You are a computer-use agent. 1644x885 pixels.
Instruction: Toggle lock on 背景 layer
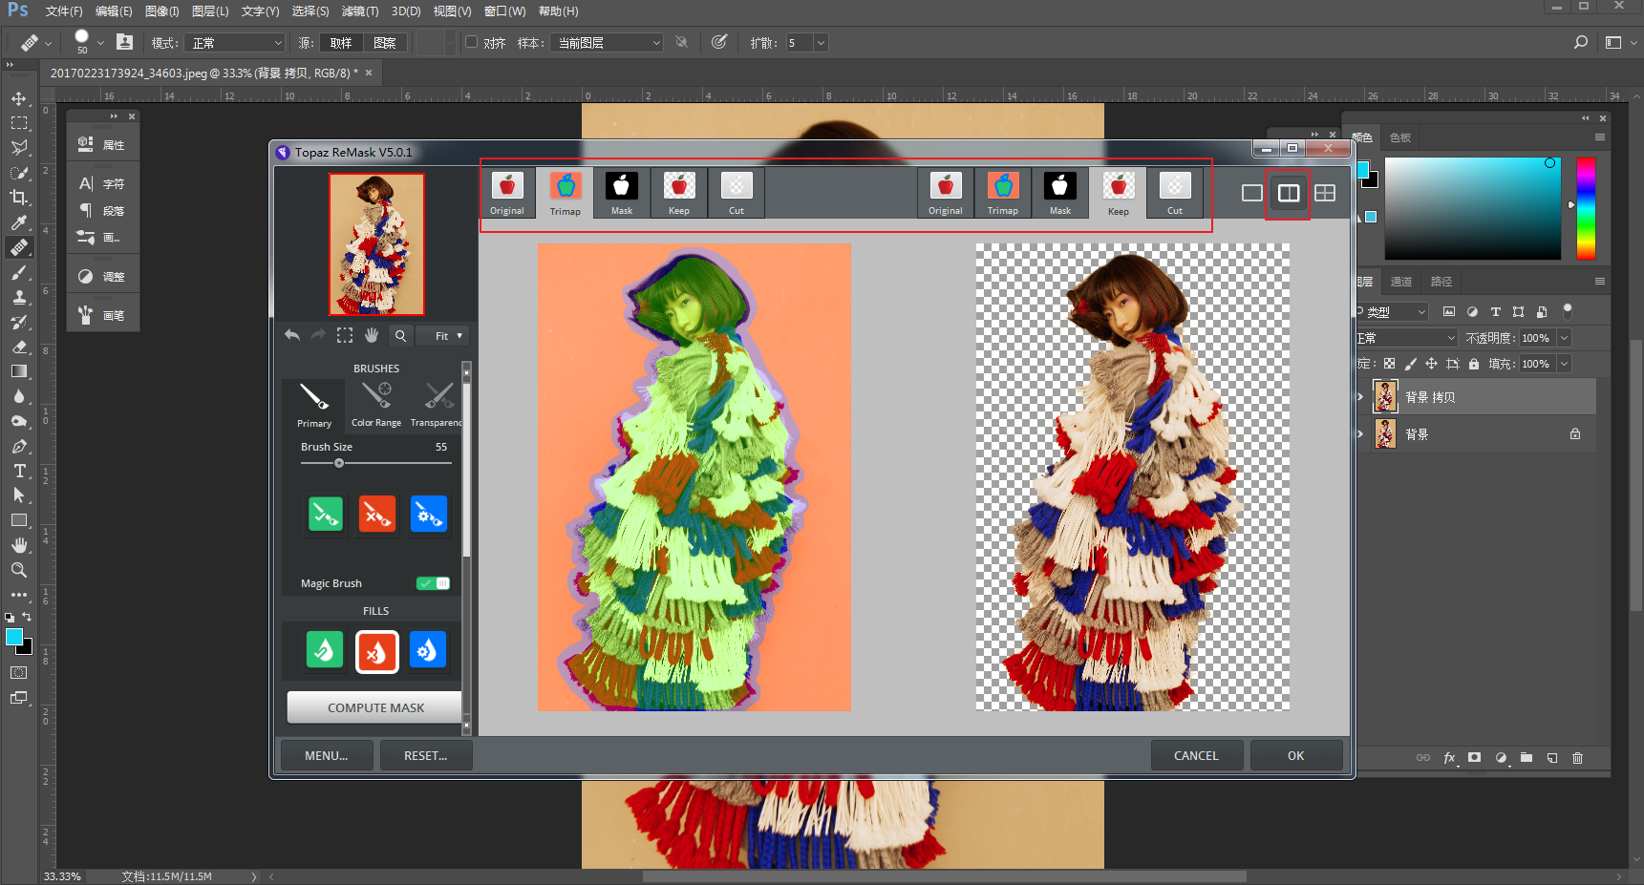(x=1575, y=434)
